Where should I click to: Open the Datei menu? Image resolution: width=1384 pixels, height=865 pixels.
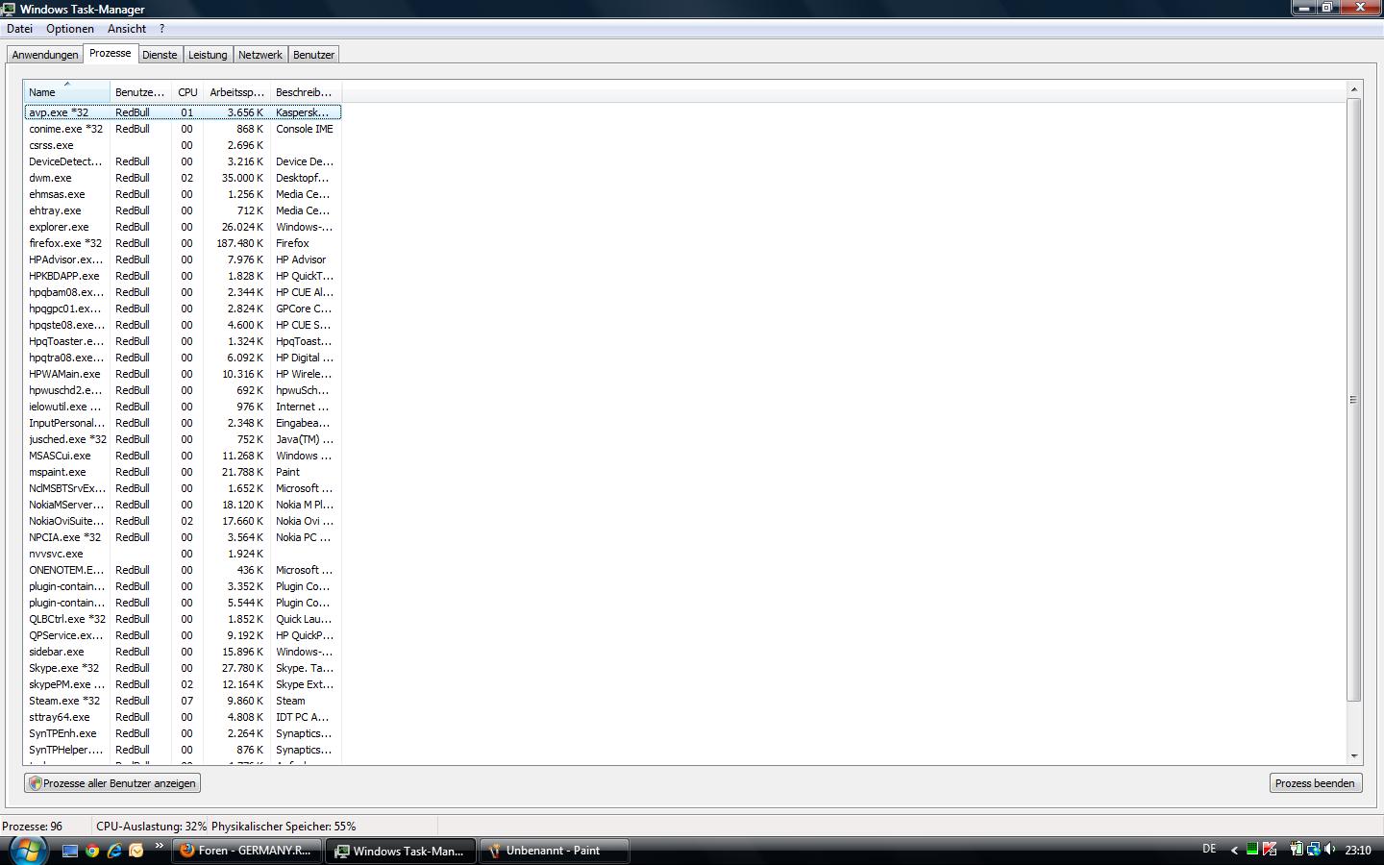(x=20, y=29)
